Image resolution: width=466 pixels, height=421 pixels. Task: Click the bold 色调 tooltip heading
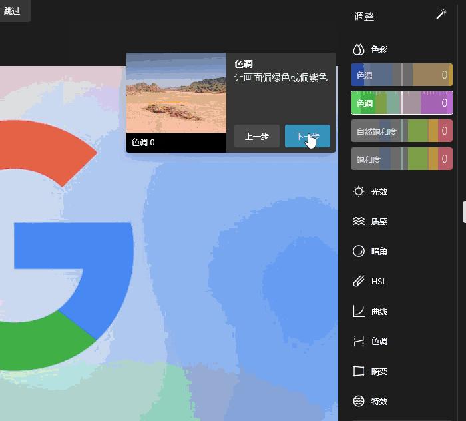[244, 64]
